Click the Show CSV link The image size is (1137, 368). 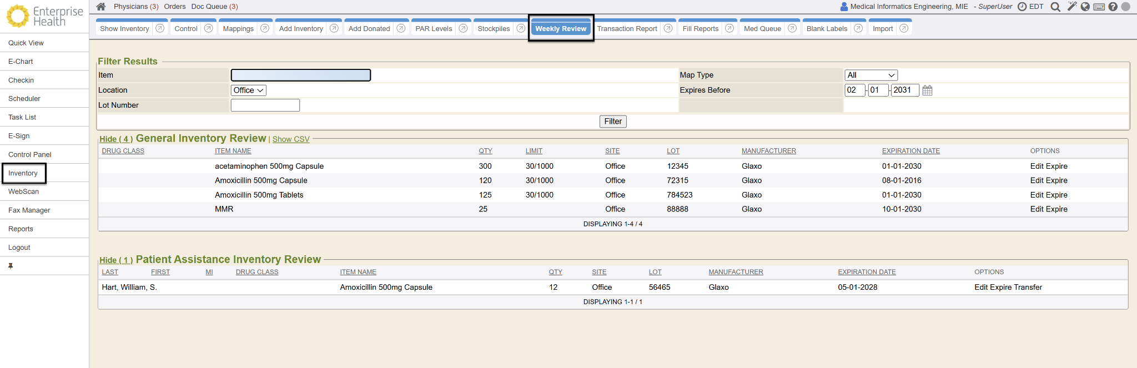pyautogui.click(x=291, y=139)
